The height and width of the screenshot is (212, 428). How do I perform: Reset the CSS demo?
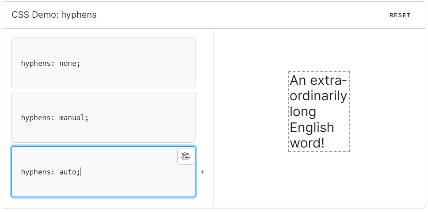click(400, 15)
